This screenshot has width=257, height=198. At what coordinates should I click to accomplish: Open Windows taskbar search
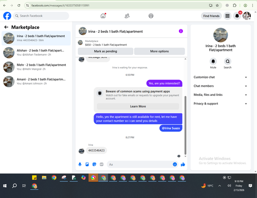pos(14,186)
